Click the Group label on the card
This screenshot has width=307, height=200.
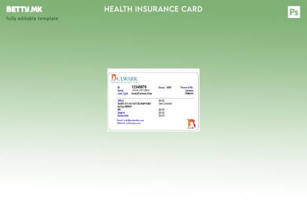click(x=161, y=87)
